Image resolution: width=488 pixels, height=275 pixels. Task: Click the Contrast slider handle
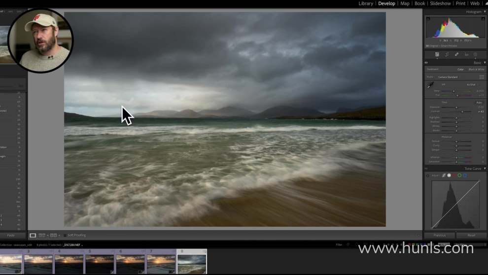(x=462, y=112)
